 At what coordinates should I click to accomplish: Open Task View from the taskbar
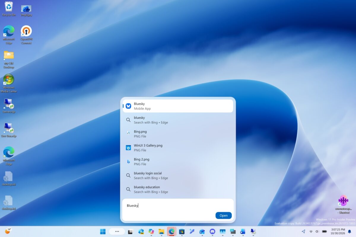coord(130,231)
